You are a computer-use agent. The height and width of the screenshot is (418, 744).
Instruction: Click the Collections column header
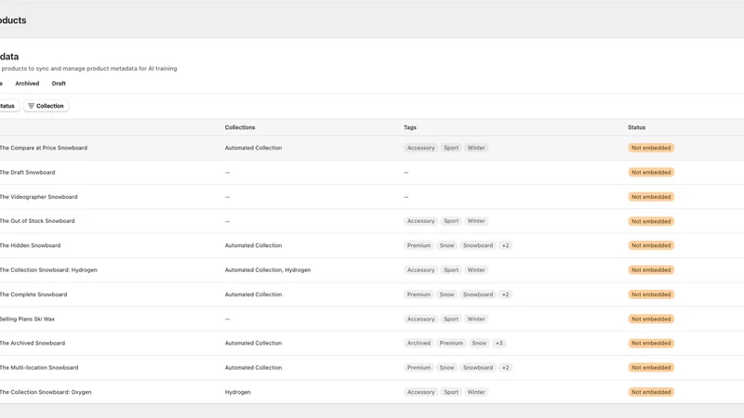240,127
